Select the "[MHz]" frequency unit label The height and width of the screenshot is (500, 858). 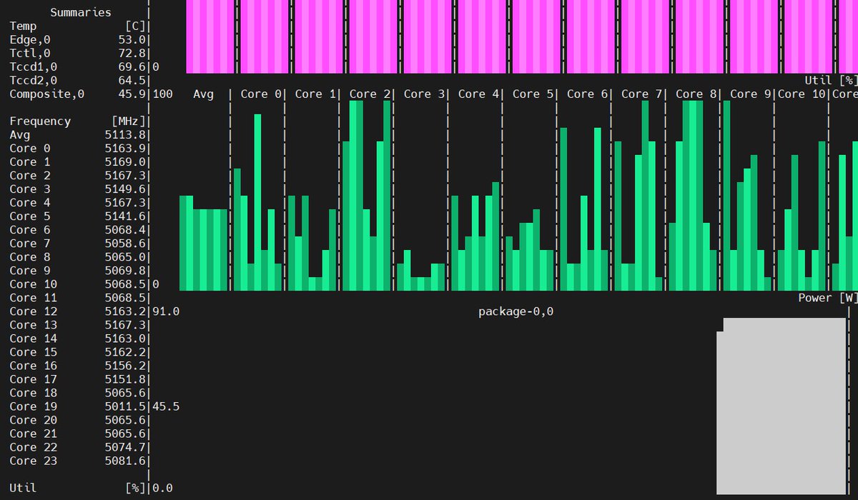[x=129, y=121]
